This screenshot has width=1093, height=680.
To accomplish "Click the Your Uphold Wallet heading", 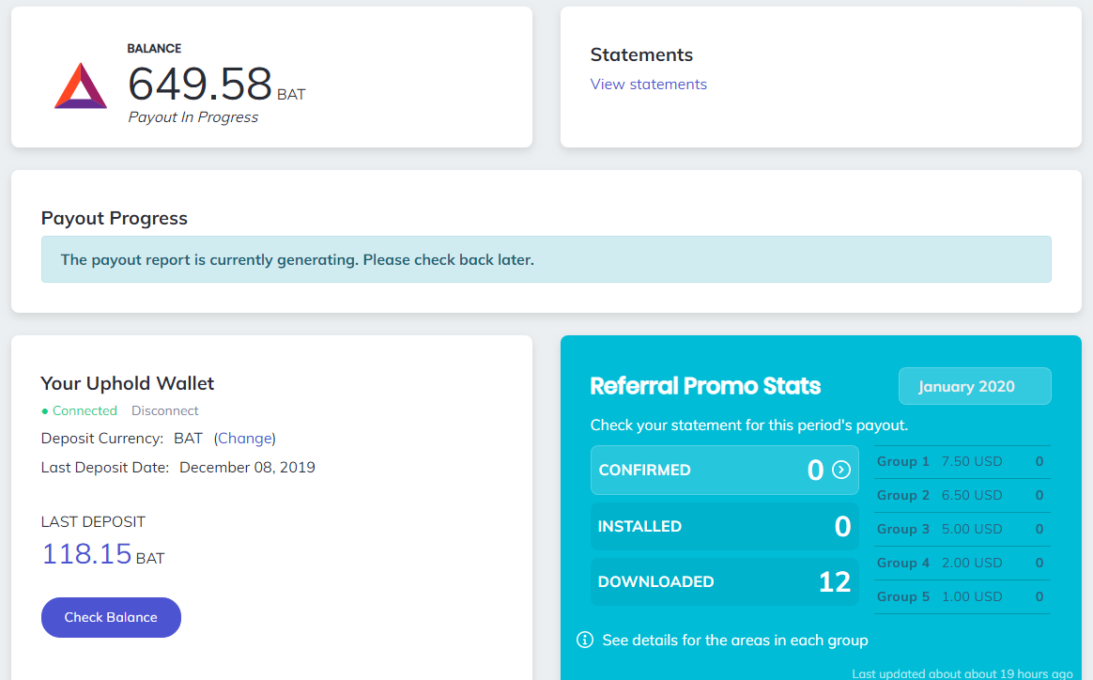I will pyautogui.click(x=128, y=383).
